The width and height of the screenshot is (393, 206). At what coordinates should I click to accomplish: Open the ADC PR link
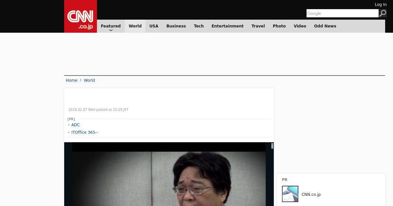(76, 125)
